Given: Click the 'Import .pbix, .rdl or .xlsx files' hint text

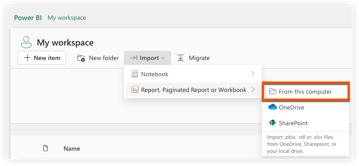Looking at the screenshot, I should coord(302,144).
